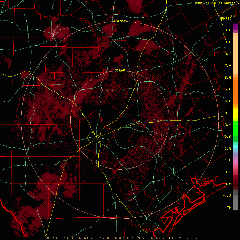240x240 pixels.
Task: Click the 9.0 value on the color scale
Action: (228, 42)
